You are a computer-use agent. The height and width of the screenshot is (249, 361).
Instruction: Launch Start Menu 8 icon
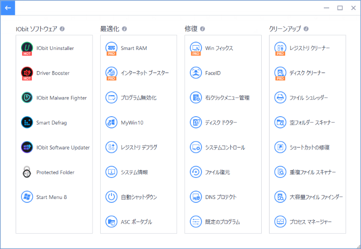pyautogui.click(x=27, y=197)
